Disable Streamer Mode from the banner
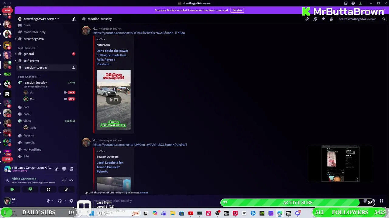 pos(237,10)
